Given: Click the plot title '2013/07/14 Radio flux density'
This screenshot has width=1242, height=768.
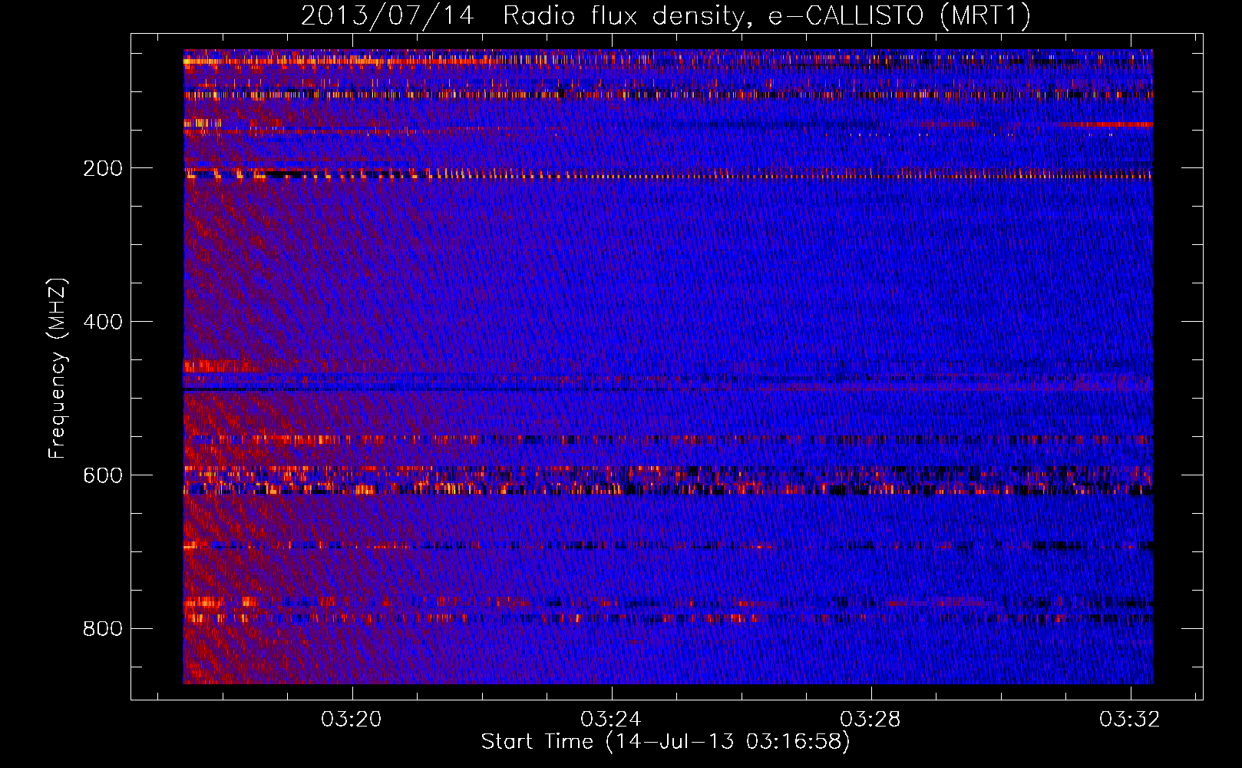Looking at the screenshot, I should 666,16.
